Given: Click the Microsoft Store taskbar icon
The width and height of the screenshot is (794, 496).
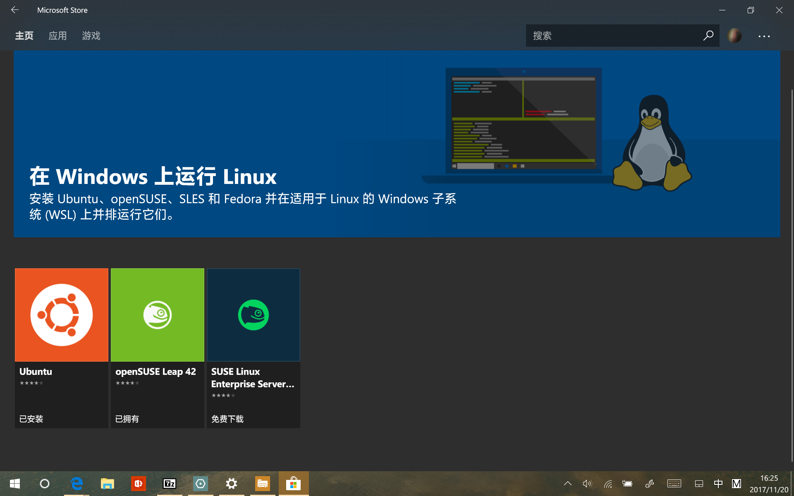Looking at the screenshot, I should coord(294,484).
